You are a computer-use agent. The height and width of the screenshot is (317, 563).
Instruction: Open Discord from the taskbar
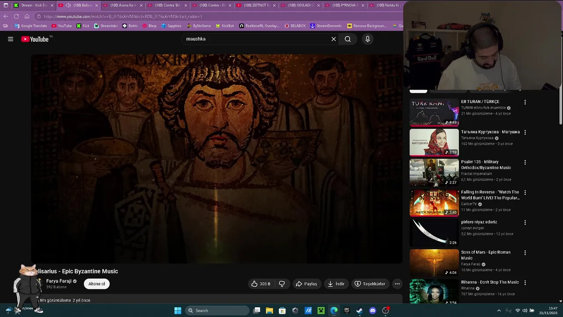click(373, 310)
